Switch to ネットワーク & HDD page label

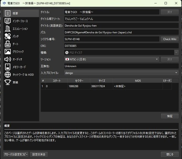click(23, 75)
